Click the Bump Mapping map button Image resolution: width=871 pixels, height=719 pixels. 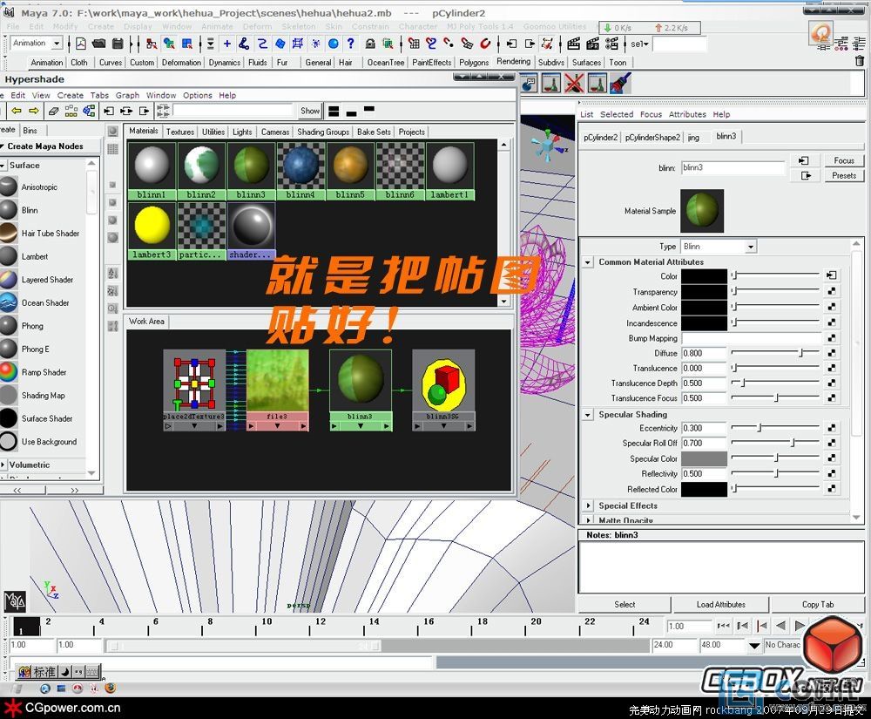pyautogui.click(x=832, y=338)
